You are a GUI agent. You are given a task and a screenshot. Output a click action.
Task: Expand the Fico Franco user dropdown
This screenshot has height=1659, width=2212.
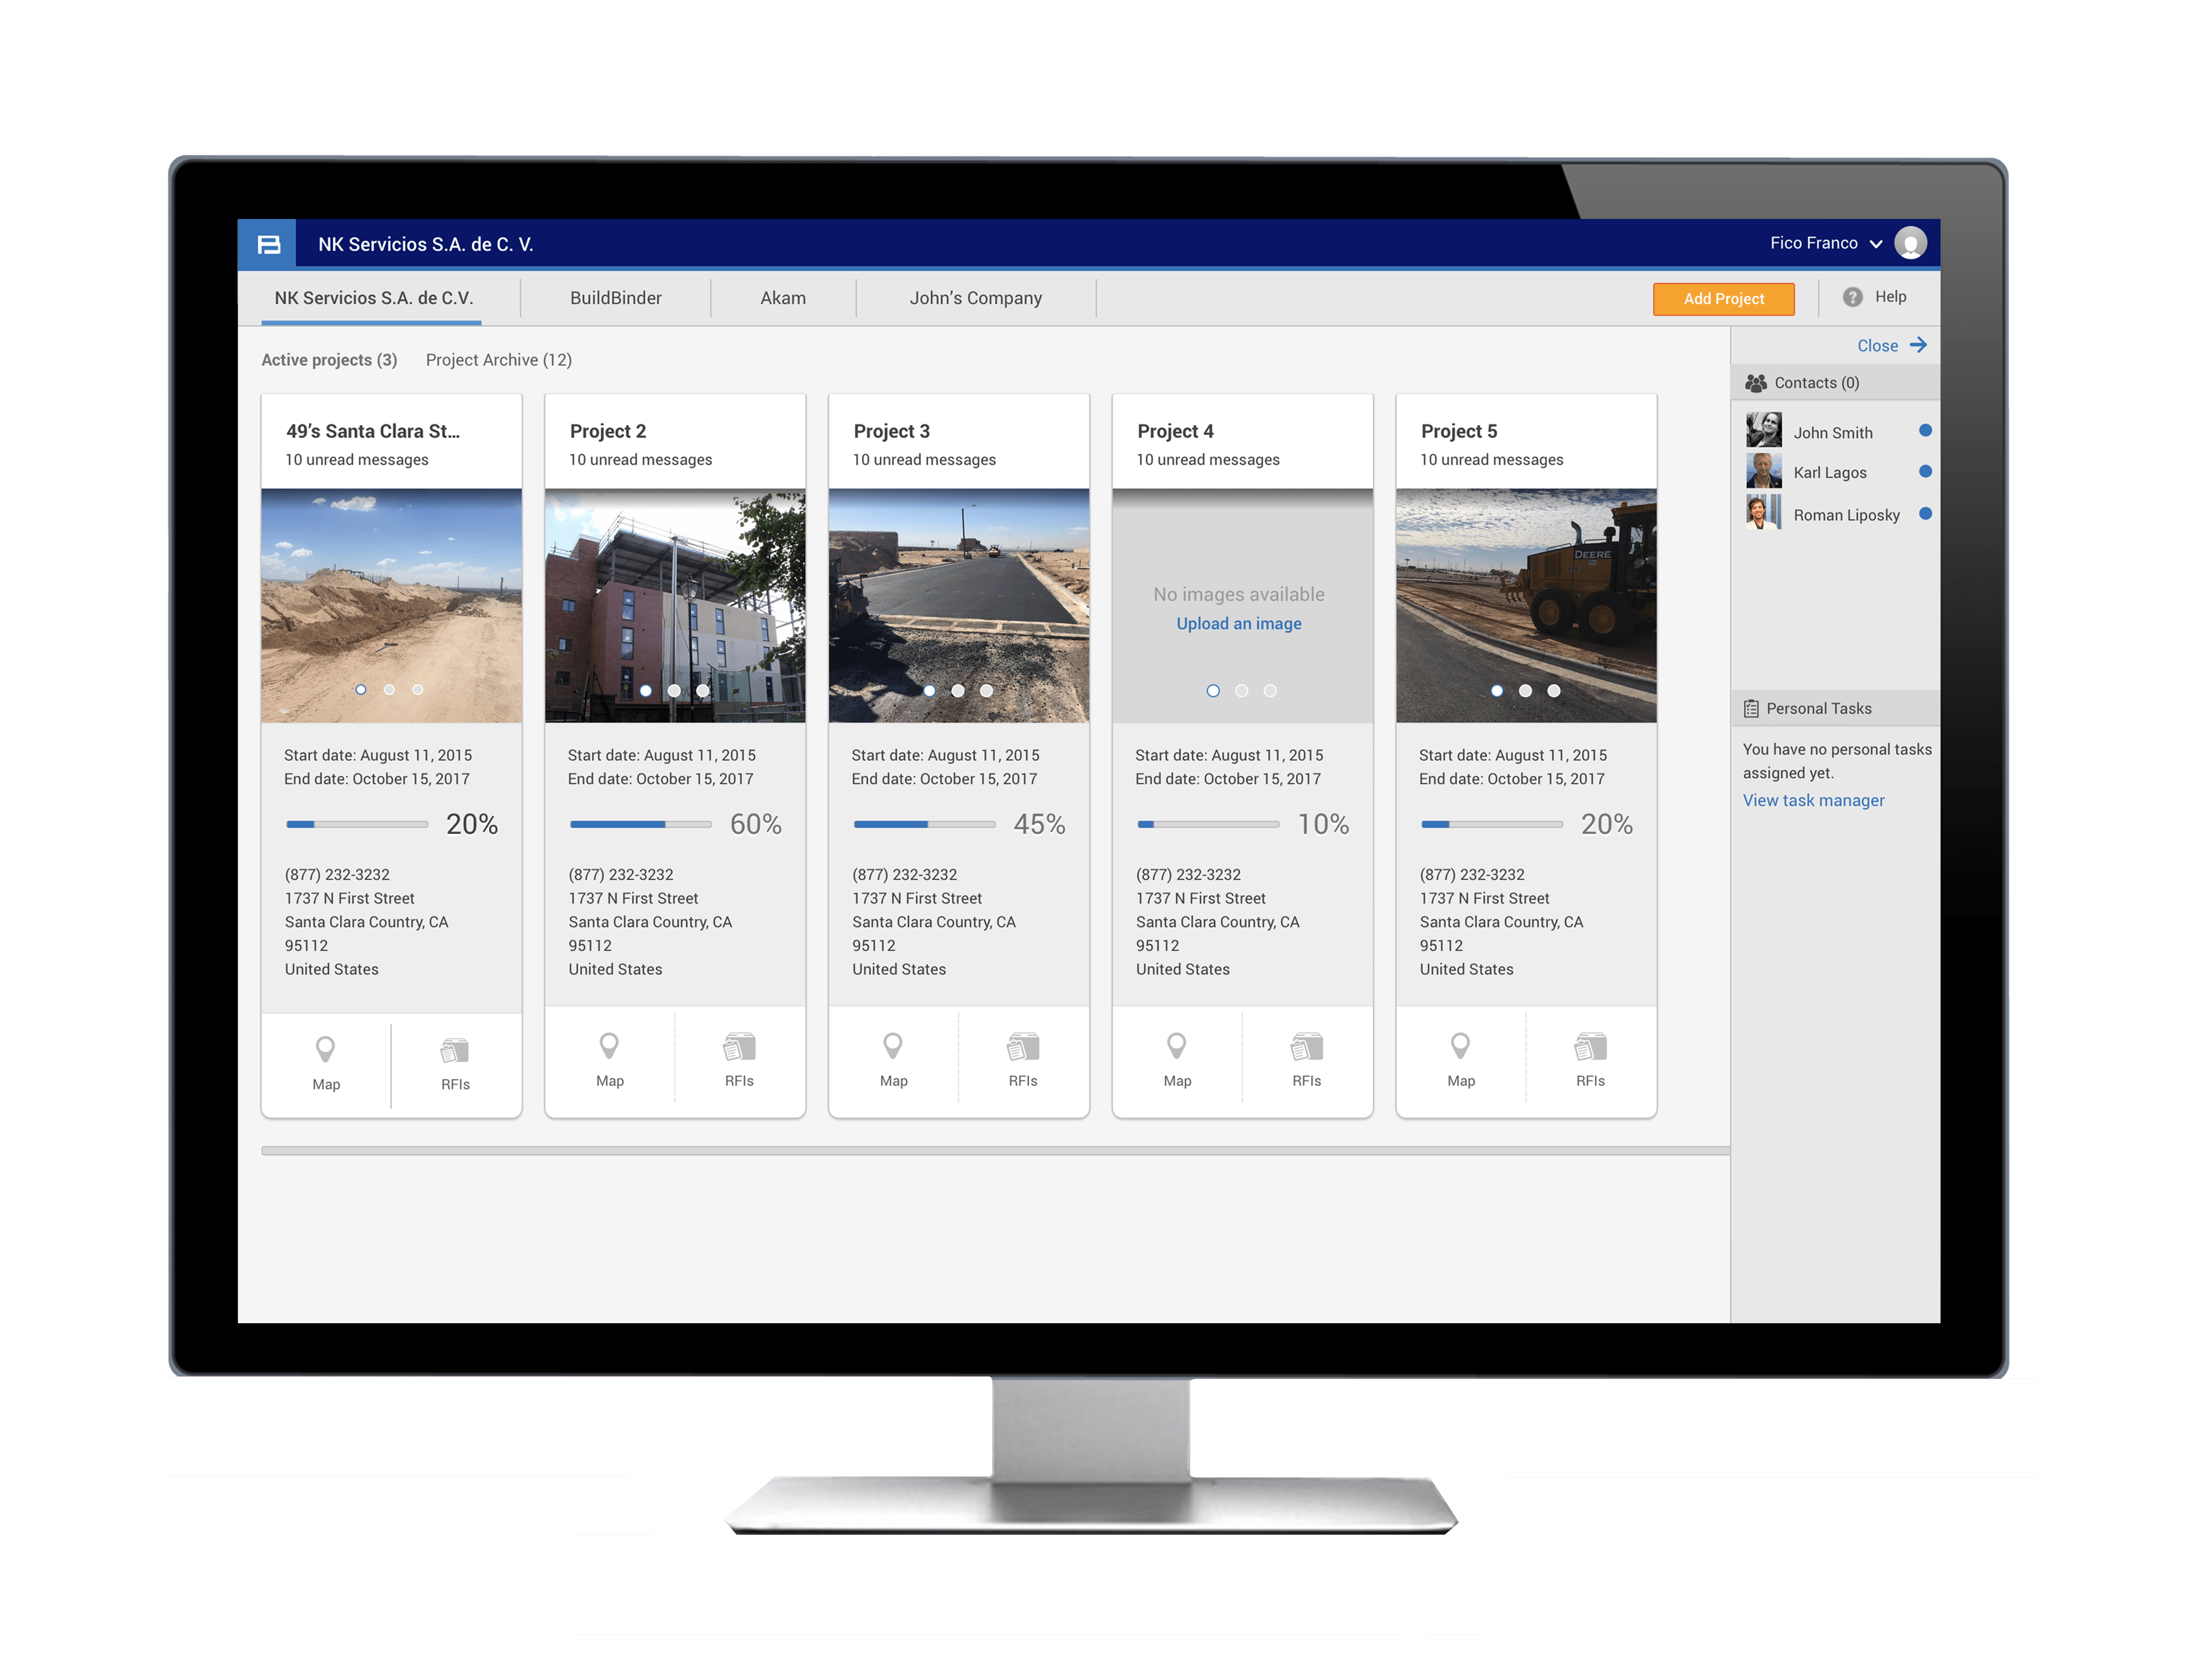(x=1876, y=244)
